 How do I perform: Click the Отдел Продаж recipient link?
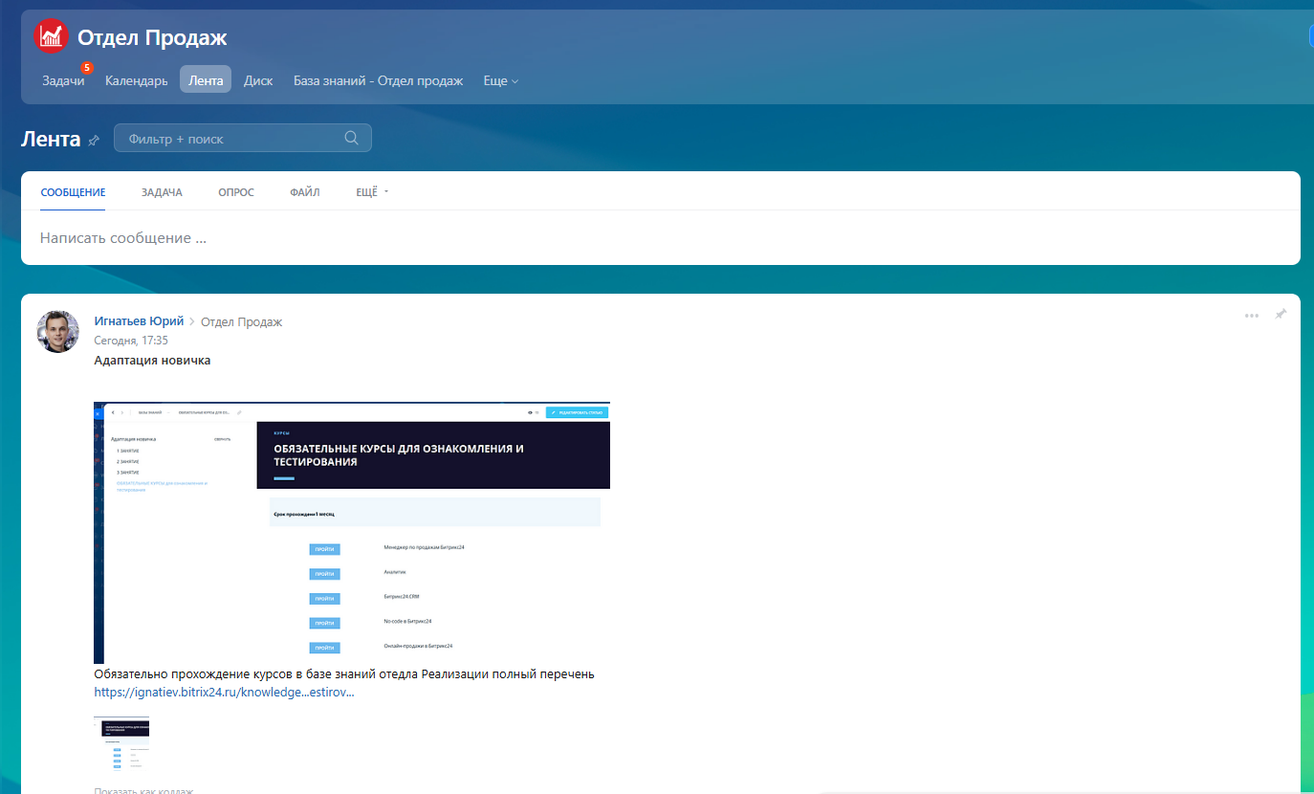241,321
